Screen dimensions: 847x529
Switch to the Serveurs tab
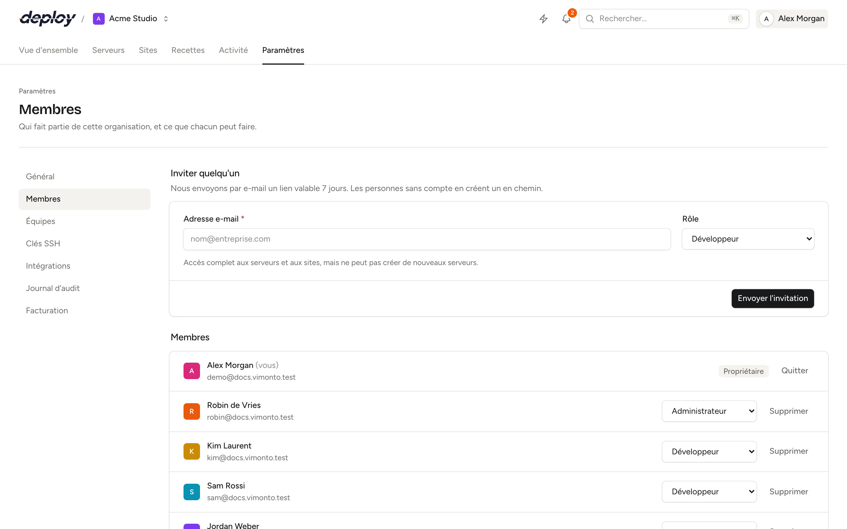(108, 50)
